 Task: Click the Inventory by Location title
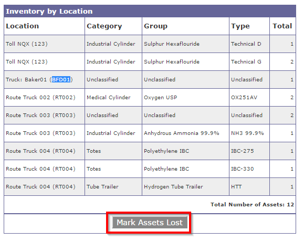point(49,11)
